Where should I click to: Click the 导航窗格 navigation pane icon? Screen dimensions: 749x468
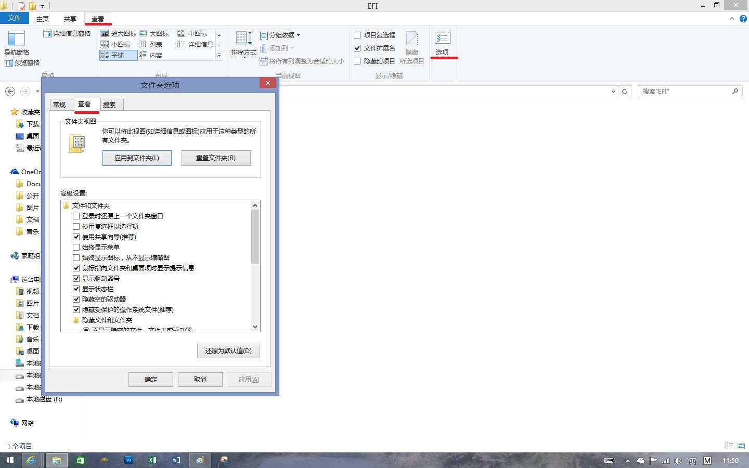17,43
